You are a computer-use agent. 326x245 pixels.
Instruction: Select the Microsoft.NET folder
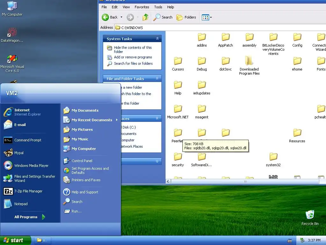click(178, 112)
